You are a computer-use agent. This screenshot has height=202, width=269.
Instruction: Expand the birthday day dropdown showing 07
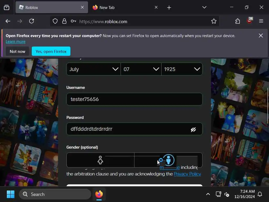click(141, 69)
